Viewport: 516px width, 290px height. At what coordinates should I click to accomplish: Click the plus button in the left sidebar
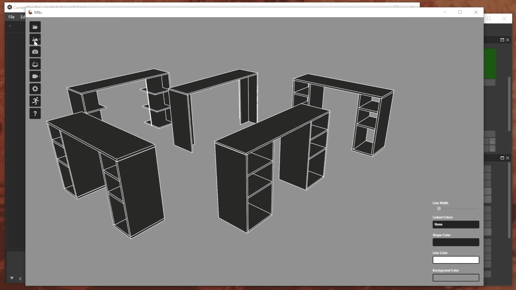[x=10, y=26]
